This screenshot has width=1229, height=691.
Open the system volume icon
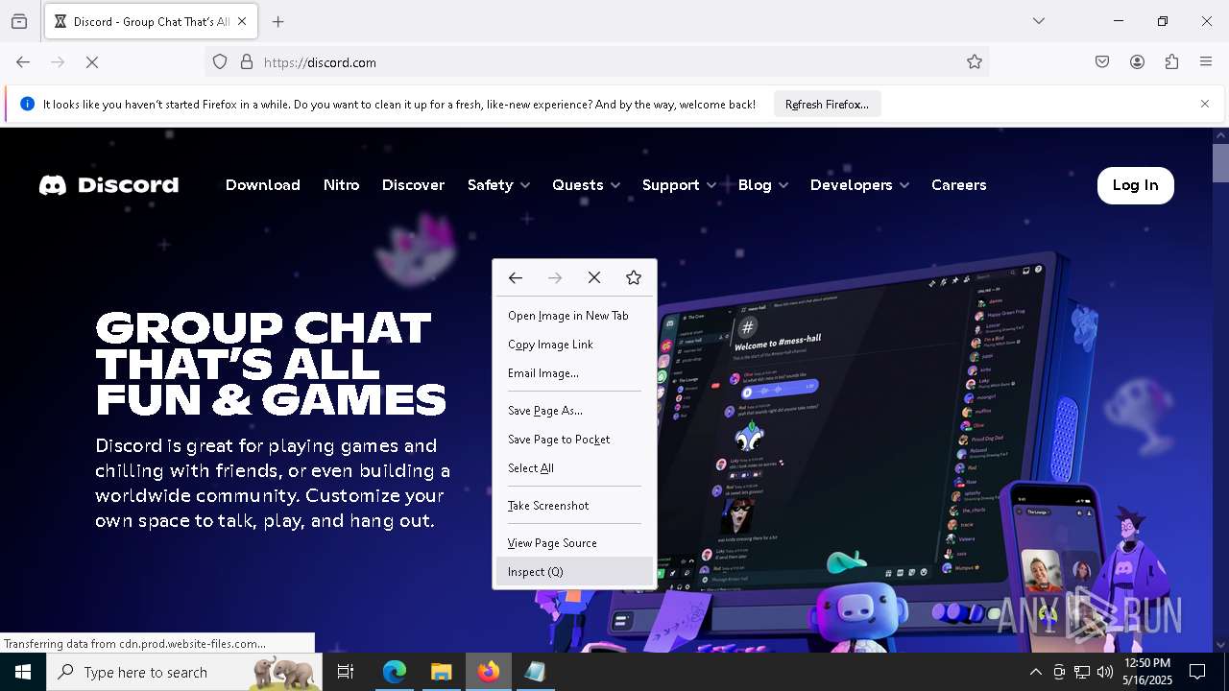pos(1105,672)
